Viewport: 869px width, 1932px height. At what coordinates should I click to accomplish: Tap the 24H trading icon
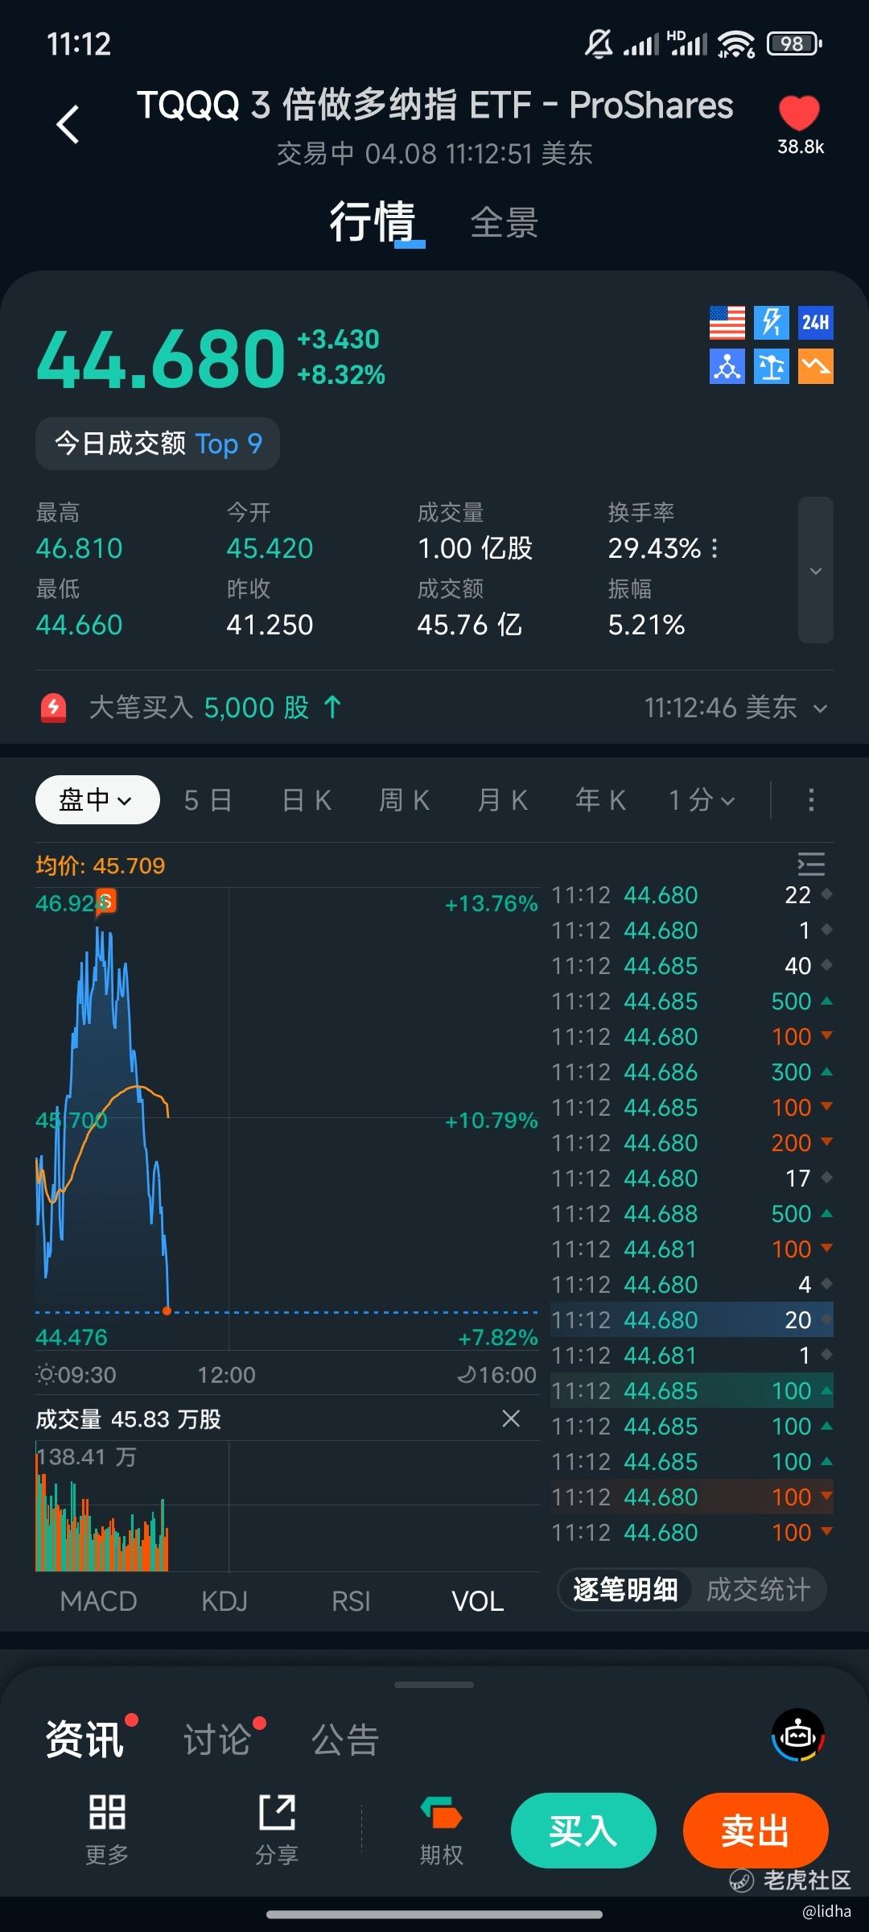pyautogui.click(x=816, y=323)
